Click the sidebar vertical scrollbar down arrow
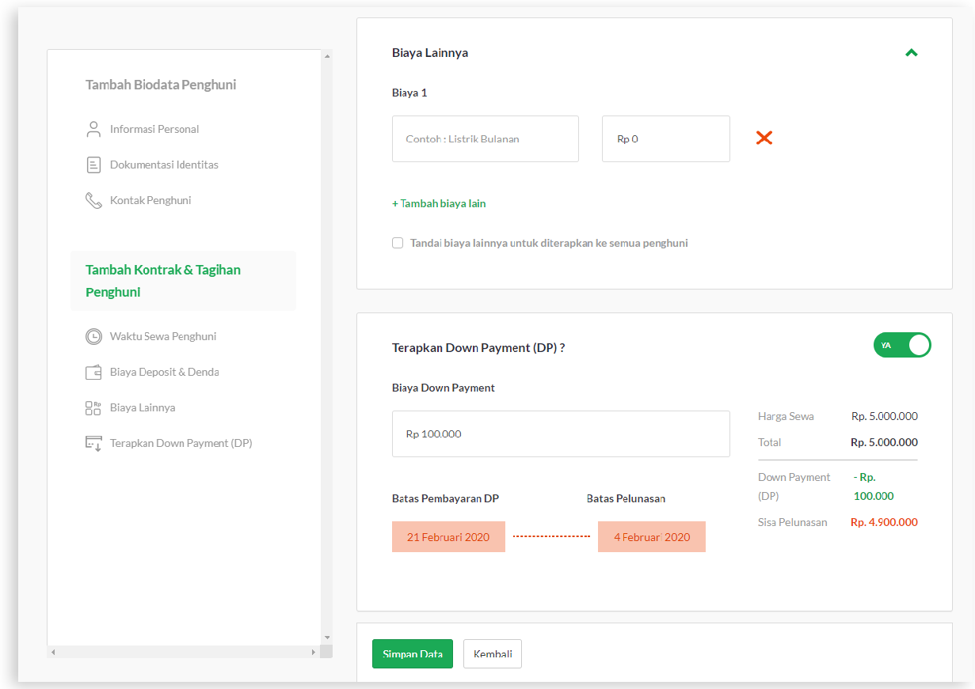The height and width of the screenshot is (689, 975). 326,638
